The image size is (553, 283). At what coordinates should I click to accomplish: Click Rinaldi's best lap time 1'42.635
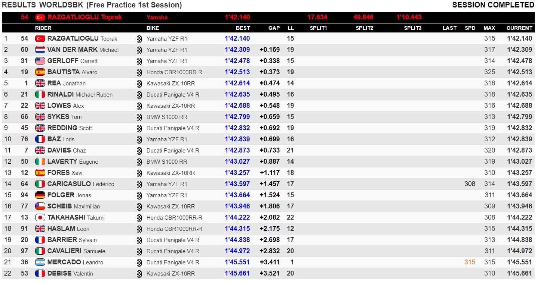[237, 94]
